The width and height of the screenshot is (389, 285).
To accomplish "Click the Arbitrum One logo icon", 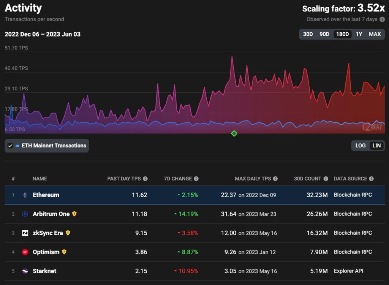I will click(x=25, y=214).
